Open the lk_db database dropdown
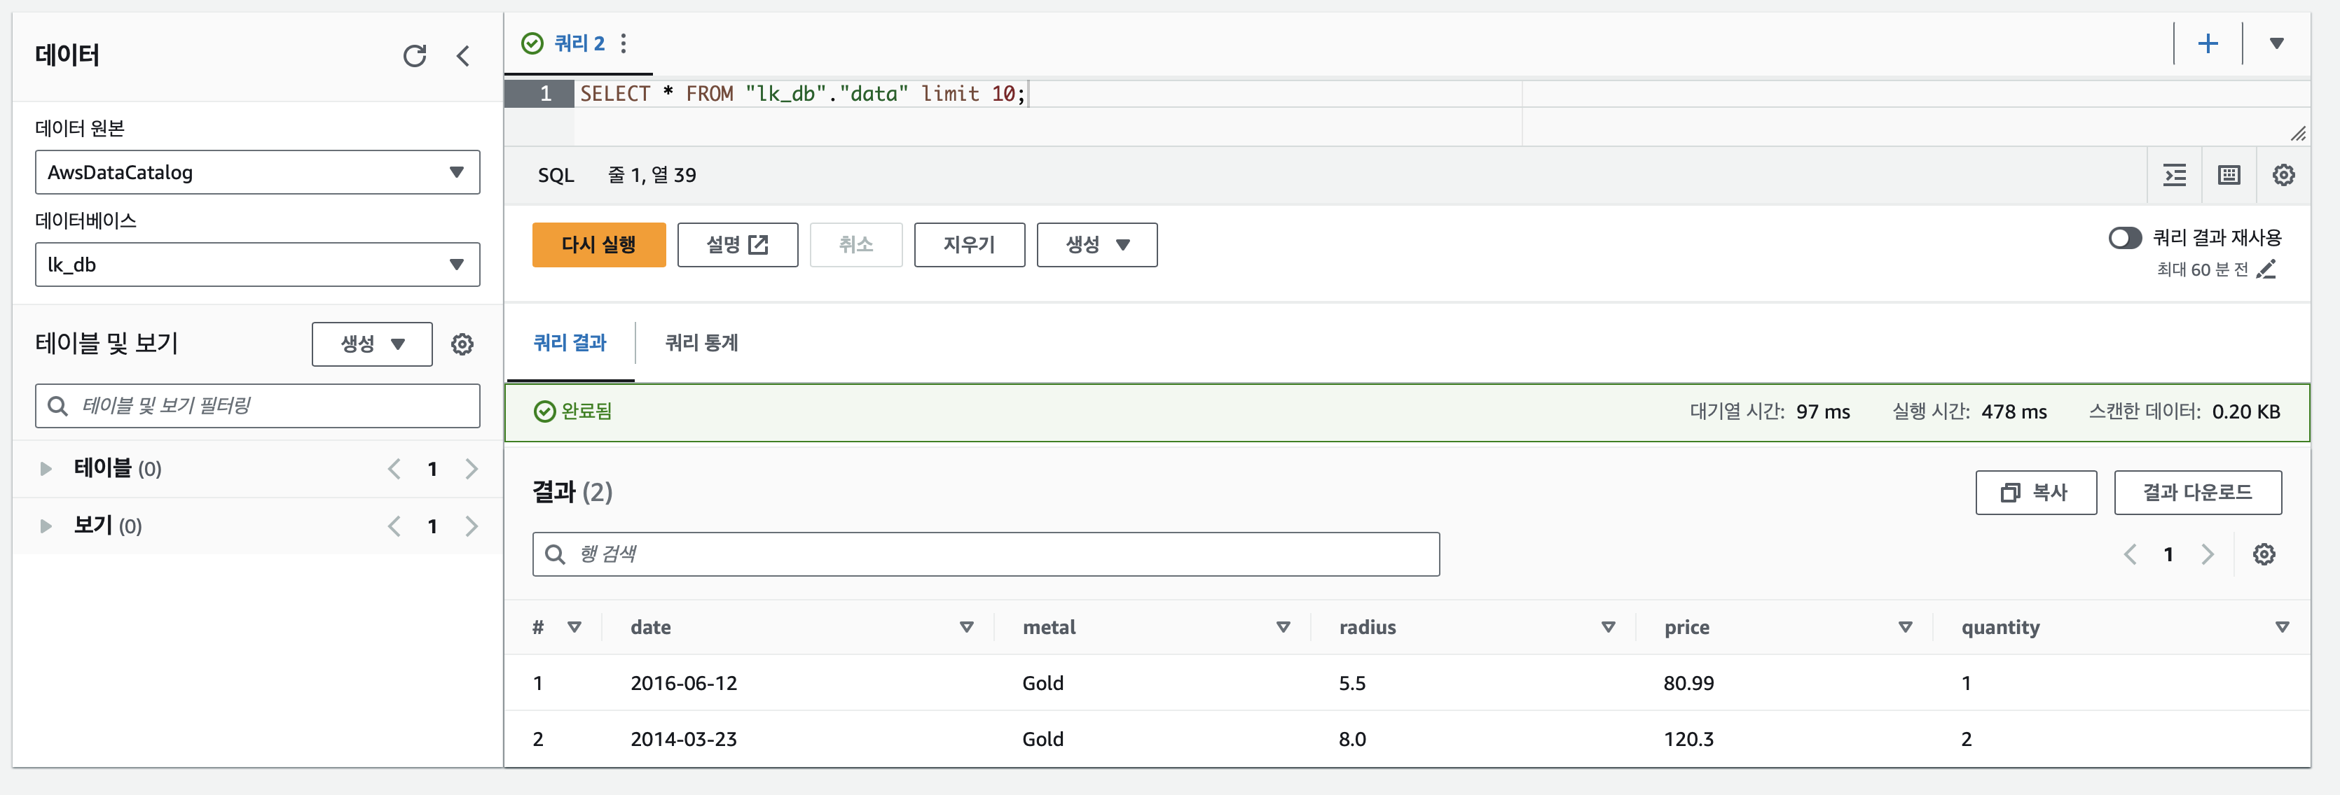This screenshot has width=2340, height=795. pyautogui.click(x=257, y=265)
